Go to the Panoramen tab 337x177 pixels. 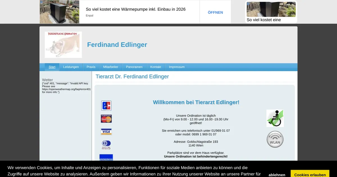pos(134,67)
